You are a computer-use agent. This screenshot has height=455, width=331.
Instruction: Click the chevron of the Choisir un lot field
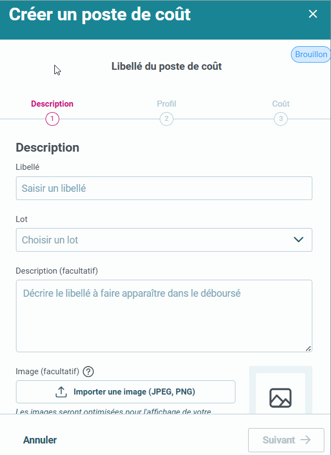coord(299,240)
